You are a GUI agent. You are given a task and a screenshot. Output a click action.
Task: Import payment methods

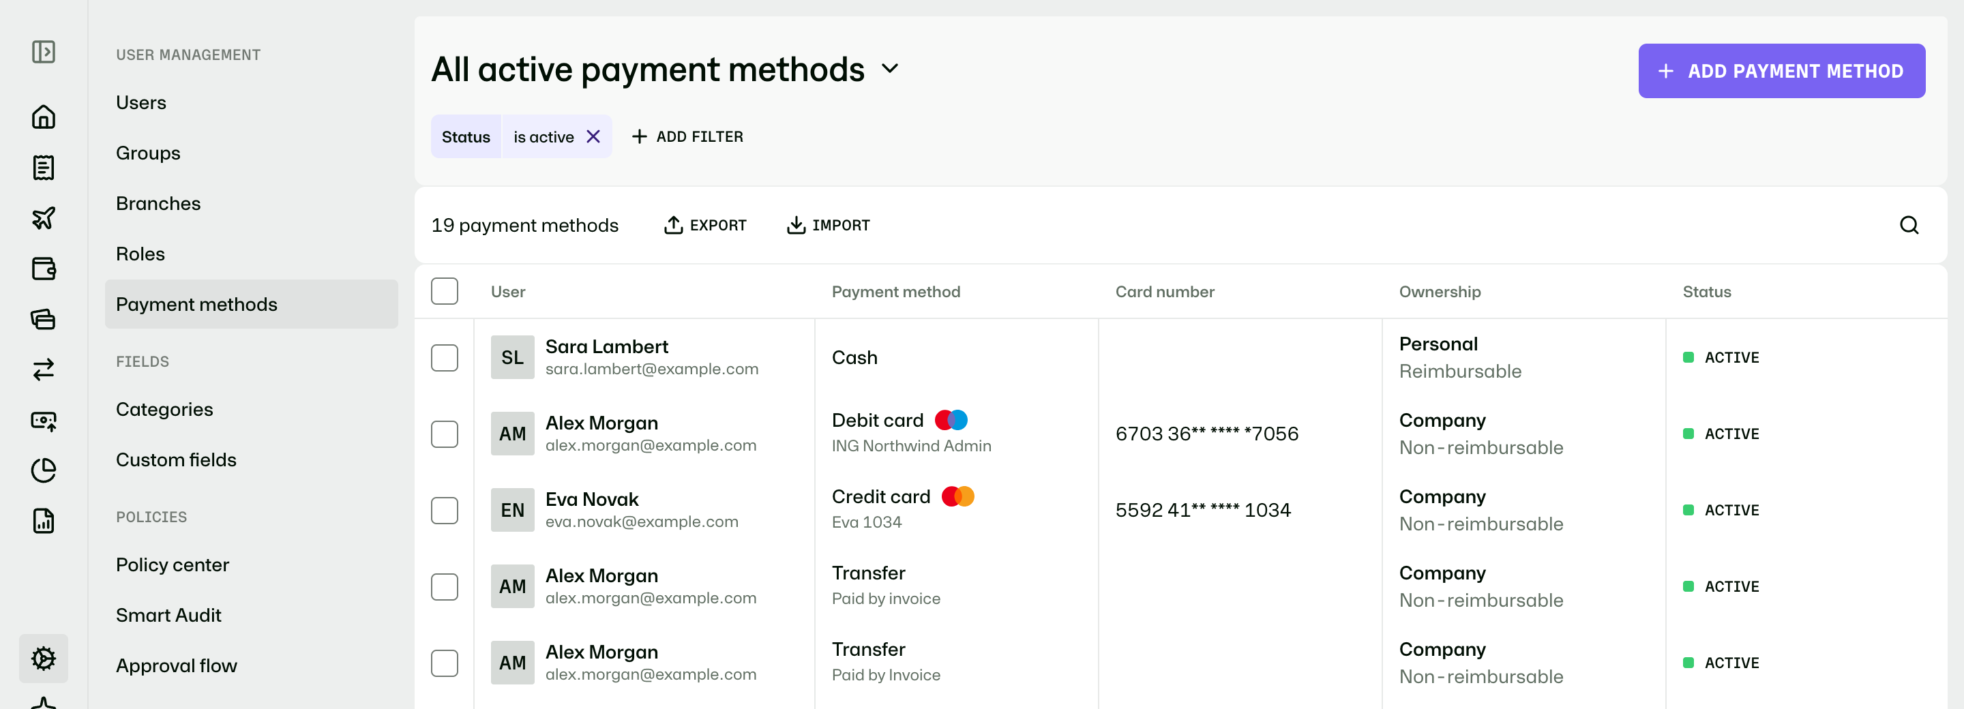point(828,225)
